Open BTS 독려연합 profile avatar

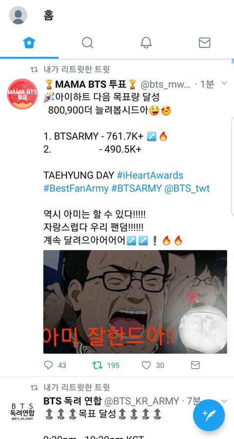[22, 412]
